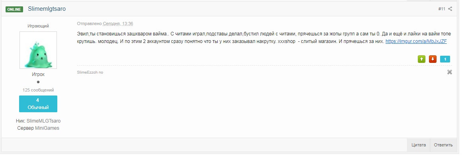Remove the SlimeEzzch reaction with the X icon
The image size is (462, 156).
[450, 72]
